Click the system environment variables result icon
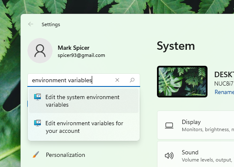The height and width of the screenshot is (167, 234). point(37,97)
